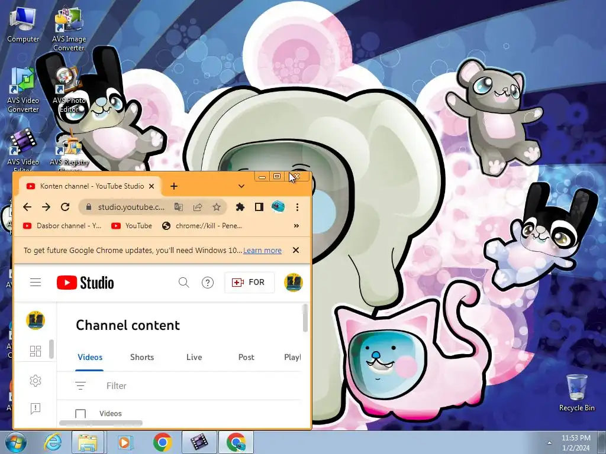Open Chrome profile avatar in toolbar
This screenshot has height=454, width=606.
pos(278,207)
